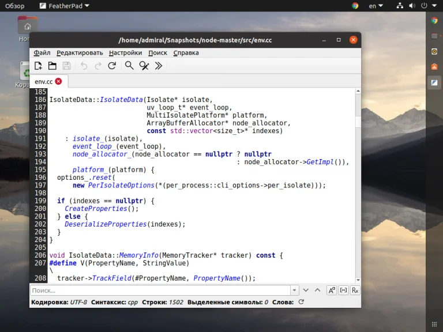This screenshot has height=332, width=443.
Task: Click inside the Поиск search field
Action: pyautogui.click(x=162, y=290)
